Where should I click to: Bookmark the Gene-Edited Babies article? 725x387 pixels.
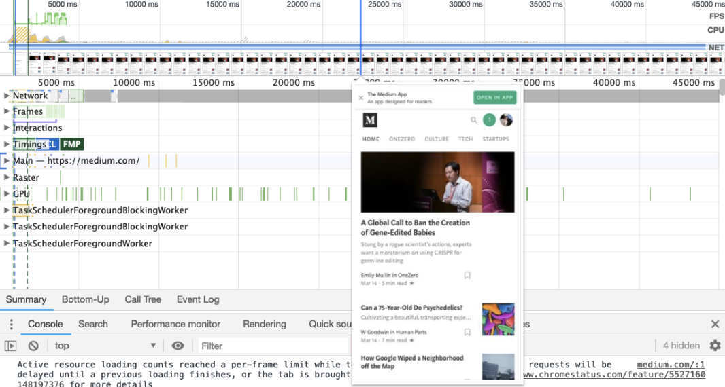[x=467, y=275]
